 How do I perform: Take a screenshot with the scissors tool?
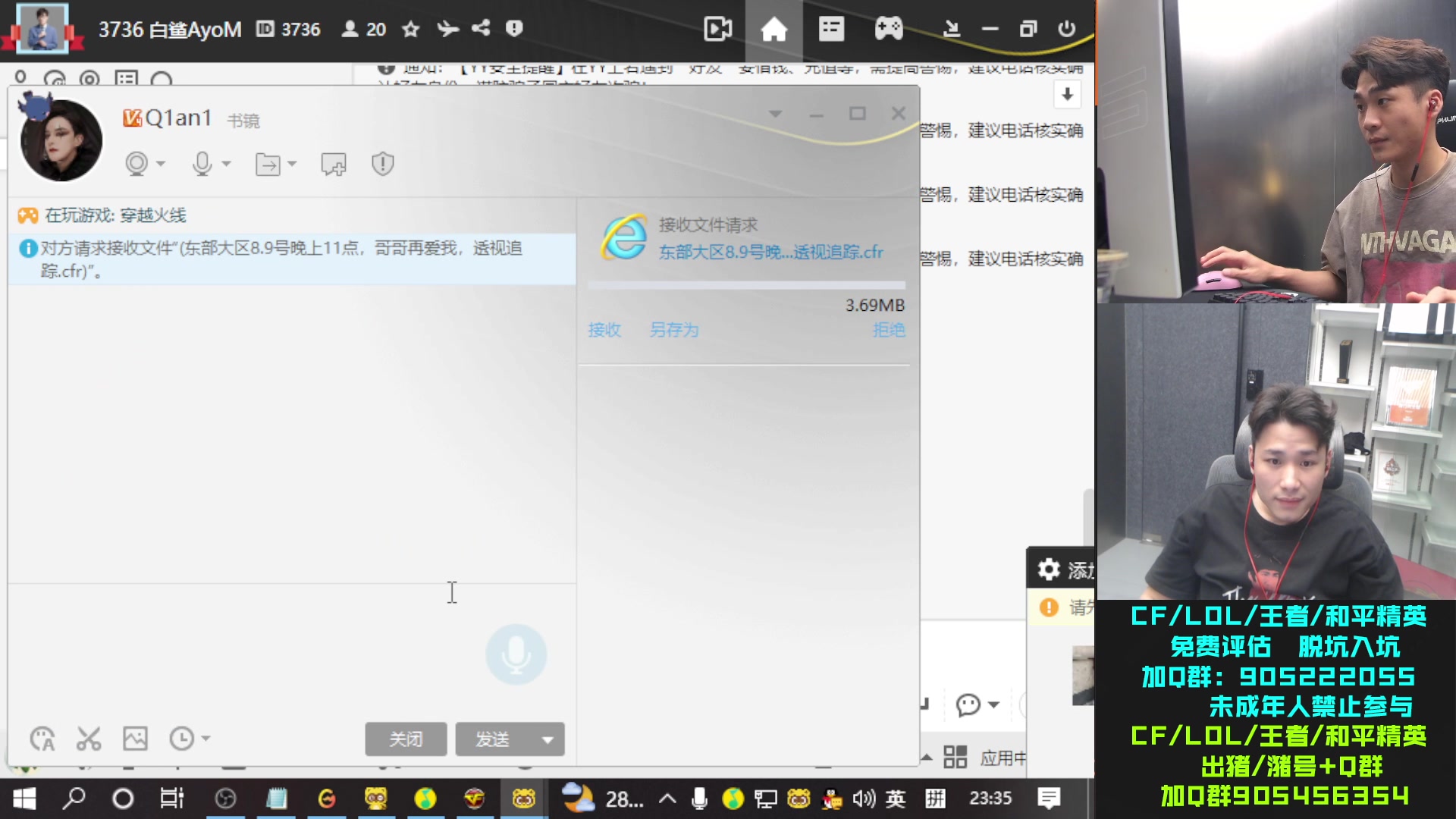[x=89, y=738]
